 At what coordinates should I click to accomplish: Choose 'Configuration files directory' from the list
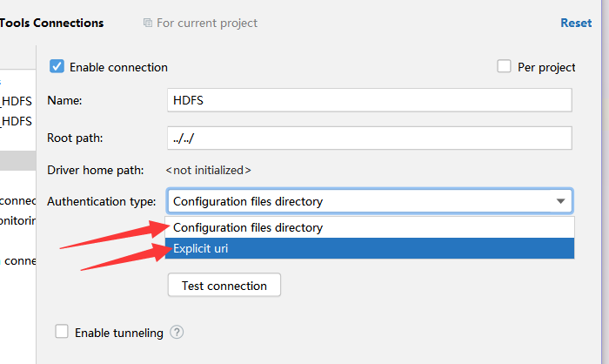(x=248, y=227)
